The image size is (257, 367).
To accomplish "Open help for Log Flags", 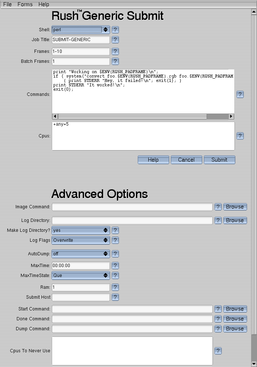I will pos(115,240).
